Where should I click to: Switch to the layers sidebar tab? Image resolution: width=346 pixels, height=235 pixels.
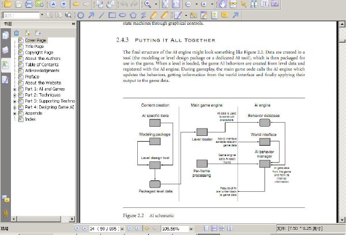5,50
